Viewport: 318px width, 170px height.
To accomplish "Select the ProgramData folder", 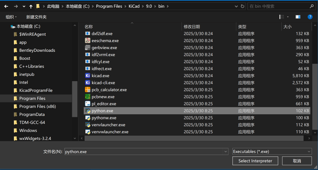I will point(32,114).
